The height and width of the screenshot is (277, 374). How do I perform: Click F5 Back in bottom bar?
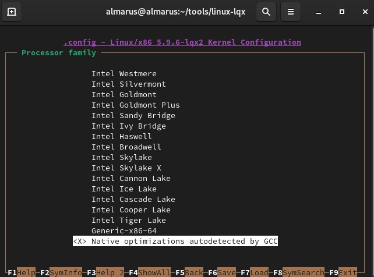click(189, 272)
